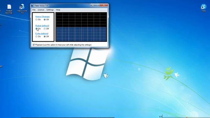Turn the Echo effect On
Viewport: 210px width, 118px height.
pyautogui.click(x=36, y=36)
